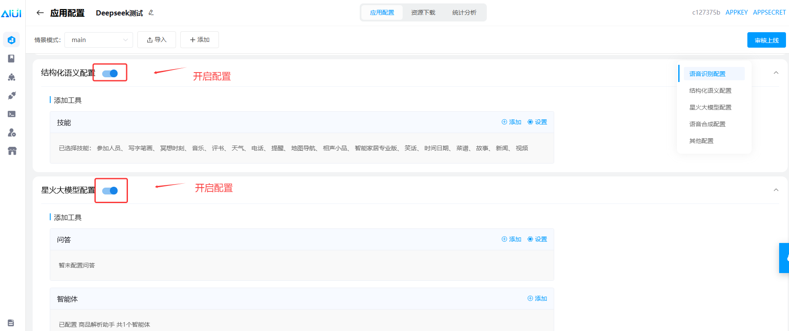Open the store icon in left sidebar
789x331 pixels.
coord(12,151)
